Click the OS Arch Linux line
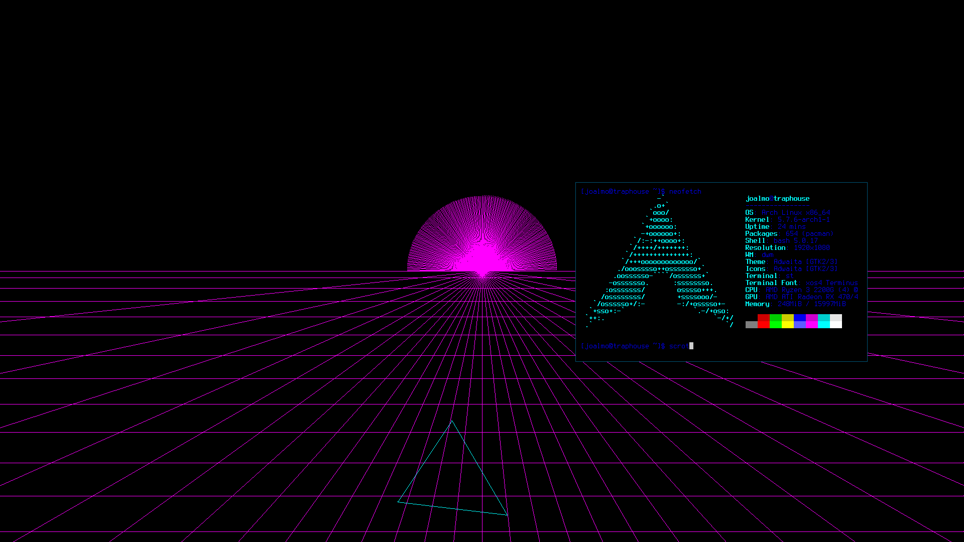 point(787,213)
